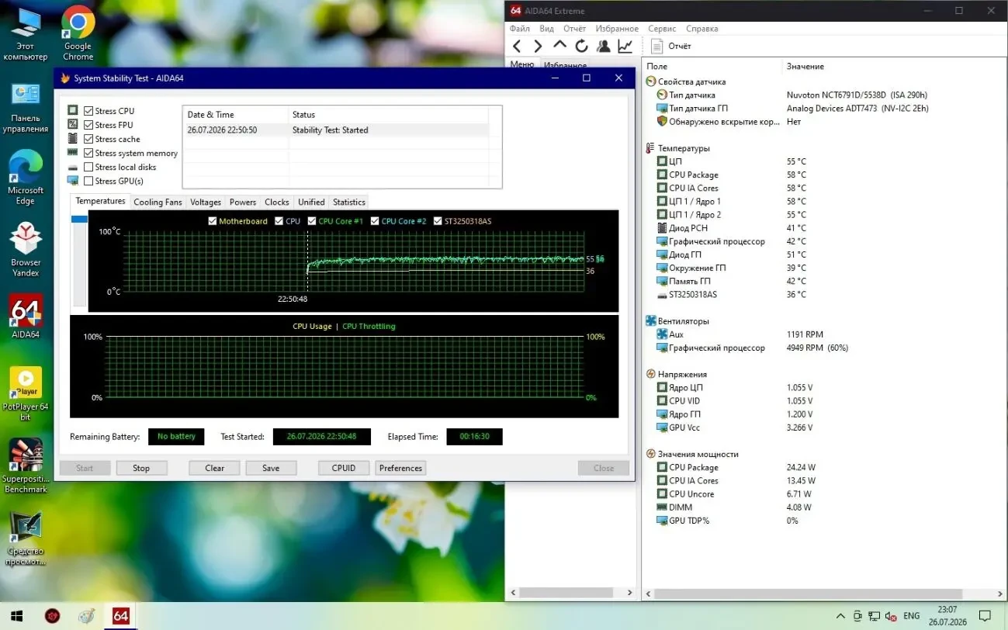Open Панель управления desktop icon
Viewport: 1008px width, 630px height.
25,107
